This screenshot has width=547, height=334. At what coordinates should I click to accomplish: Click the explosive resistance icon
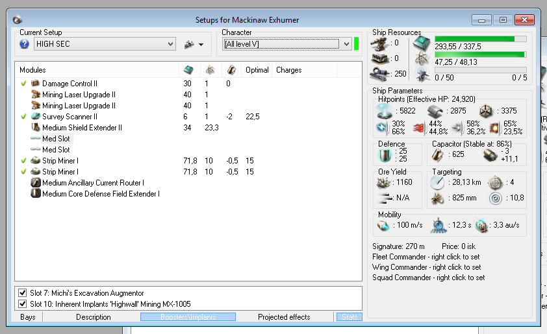click(x=494, y=128)
